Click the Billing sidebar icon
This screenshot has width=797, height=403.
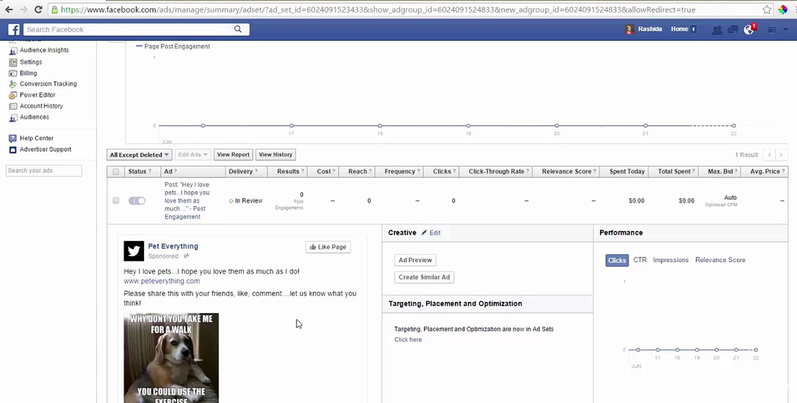(x=13, y=73)
